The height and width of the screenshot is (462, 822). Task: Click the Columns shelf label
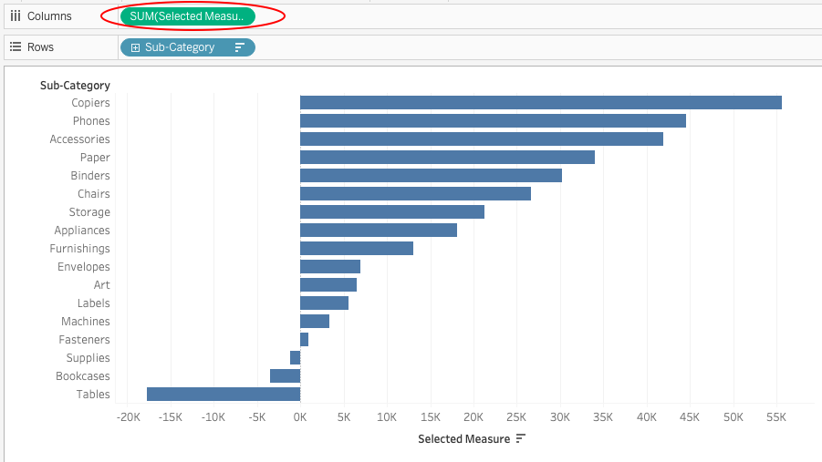click(x=49, y=16)
